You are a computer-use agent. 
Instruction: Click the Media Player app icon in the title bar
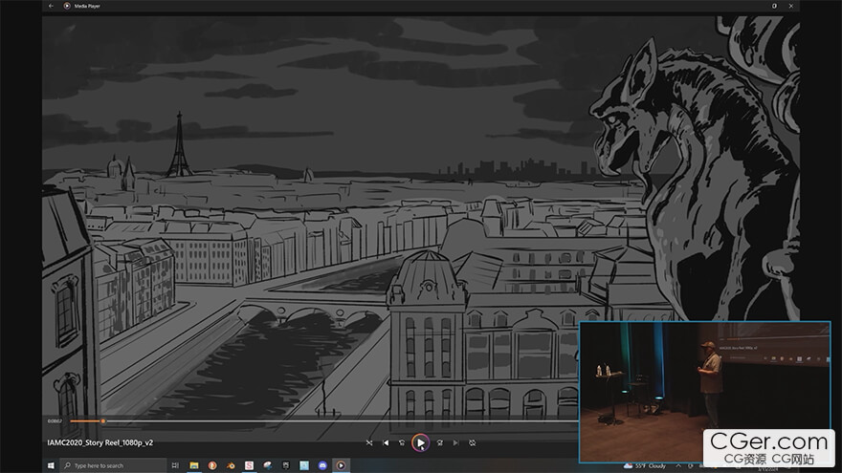[67, 6]
